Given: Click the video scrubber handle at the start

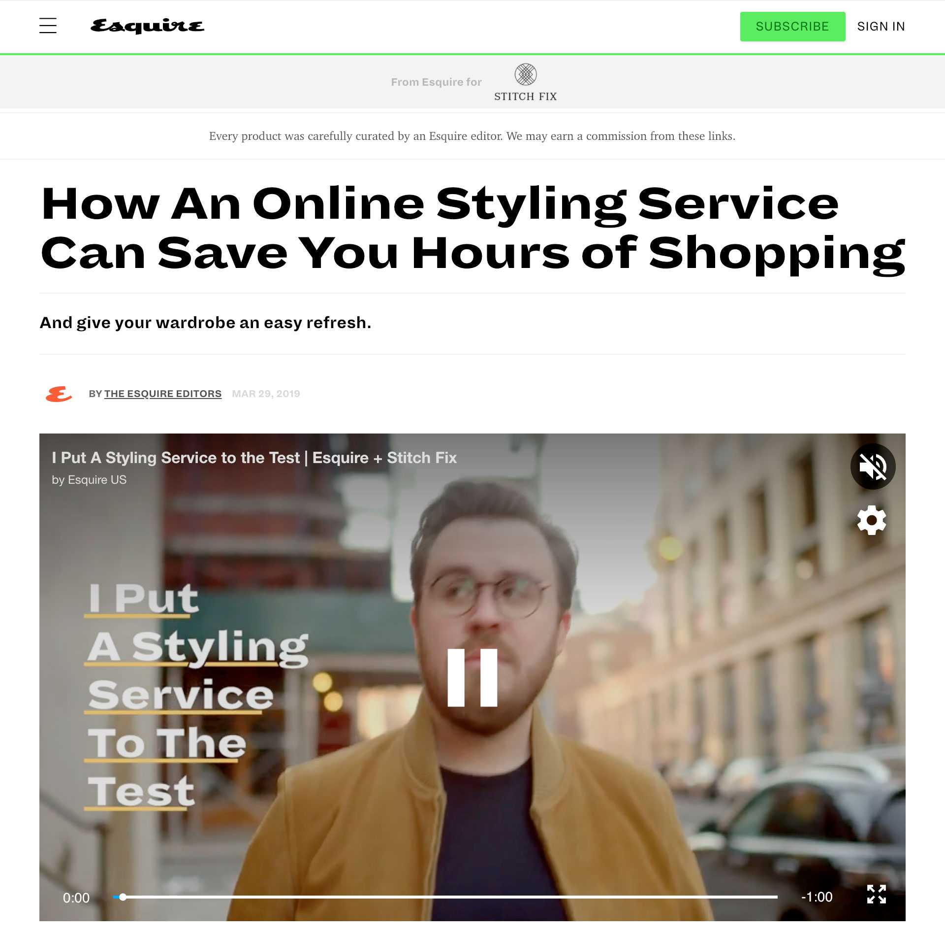Looking at the screenshot, I should click(123, 897).
